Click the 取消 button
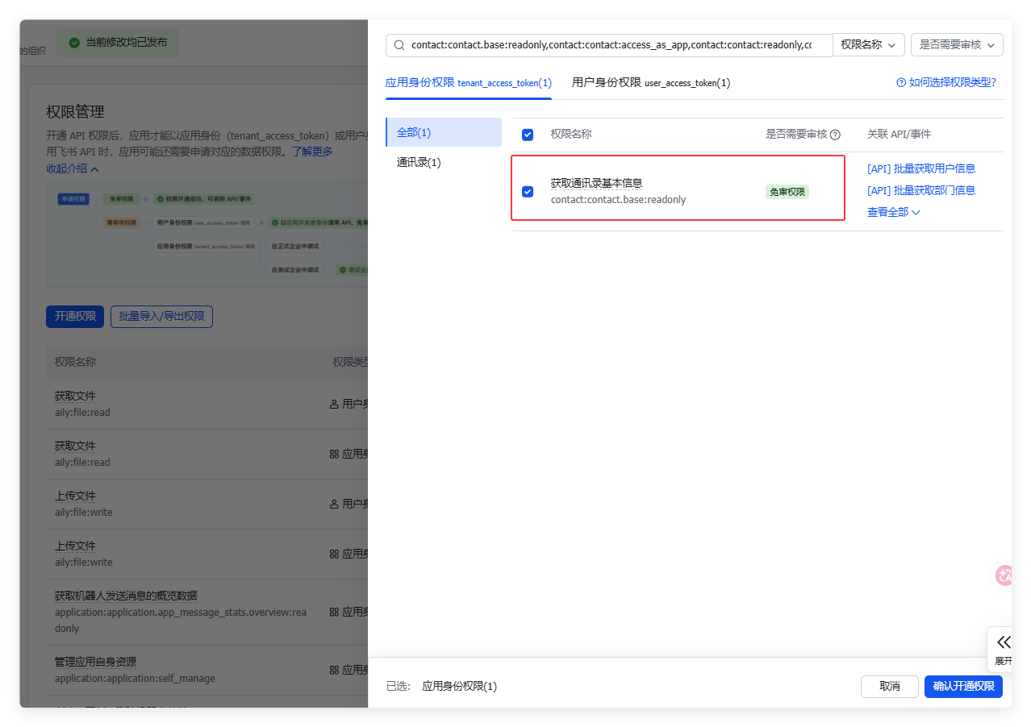 pos(889,686)
